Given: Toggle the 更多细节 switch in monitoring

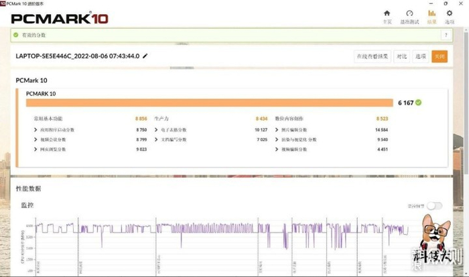Looking at the screenshot, I should pos(434,205).
